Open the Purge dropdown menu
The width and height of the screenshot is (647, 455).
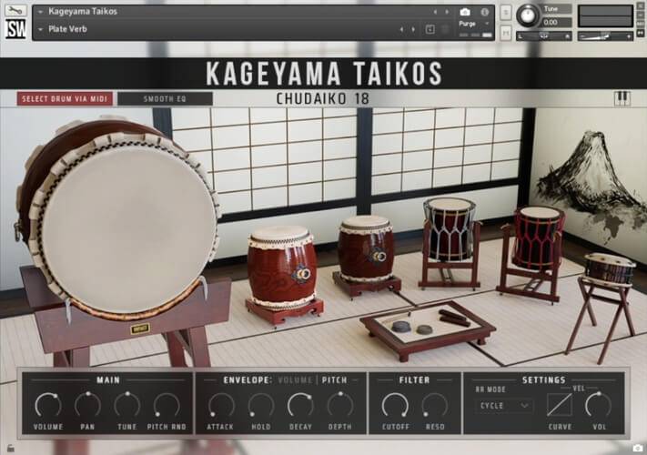[474, 24]
